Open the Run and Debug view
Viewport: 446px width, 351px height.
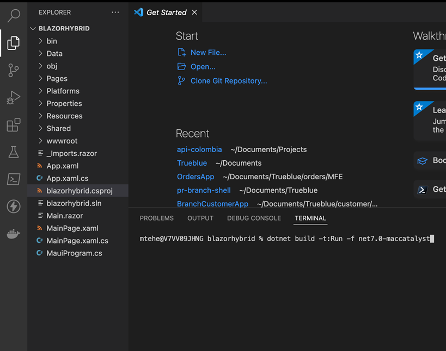click(14, 97)
